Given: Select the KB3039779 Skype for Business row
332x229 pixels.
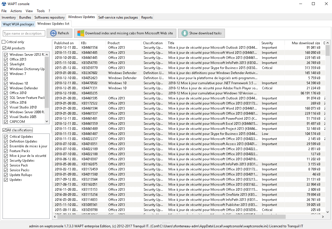Looking at the screenshot, I should (x=188, y=68).
